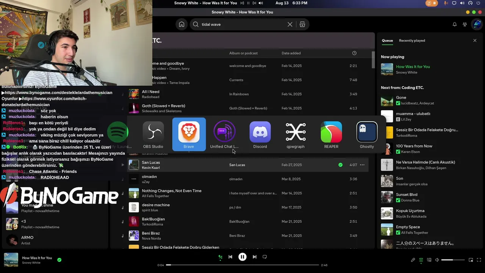This screenshot has height=273, width=485.
Task: Switch to the Recently played tab
Action: click(x=412, y=41)
